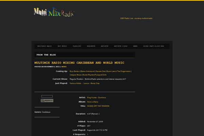Open the Square One coming up link

coord(100,71)
